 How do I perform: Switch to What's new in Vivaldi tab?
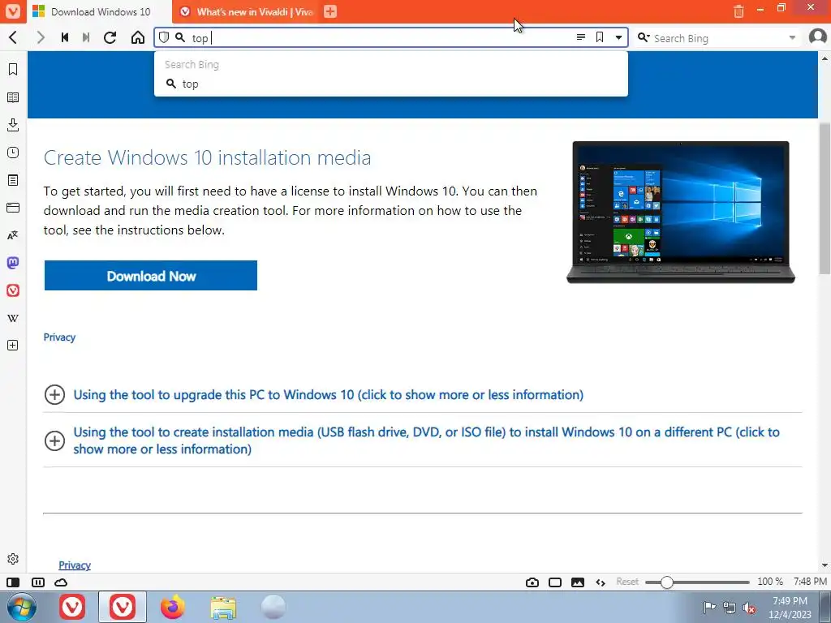tap(247, 11)
